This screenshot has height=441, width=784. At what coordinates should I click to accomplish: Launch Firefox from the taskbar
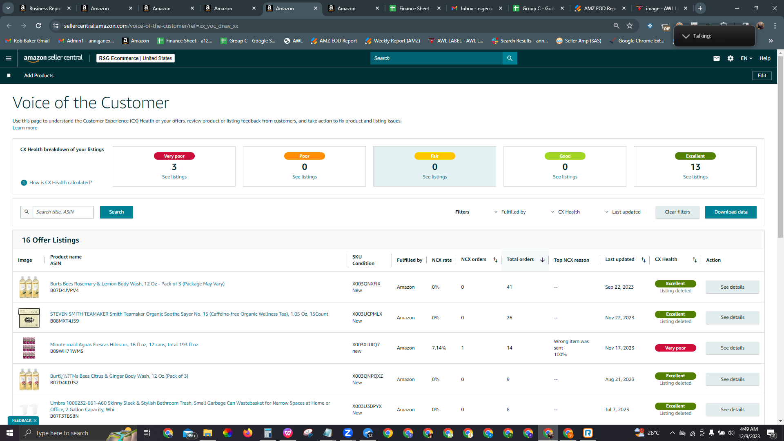pos(247,433)
